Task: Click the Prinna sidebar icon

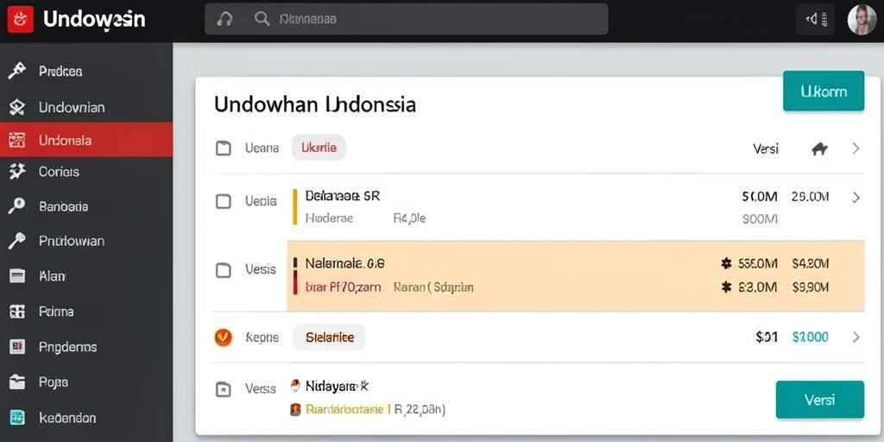Action: pyautogui.click(x=17, y=311)
